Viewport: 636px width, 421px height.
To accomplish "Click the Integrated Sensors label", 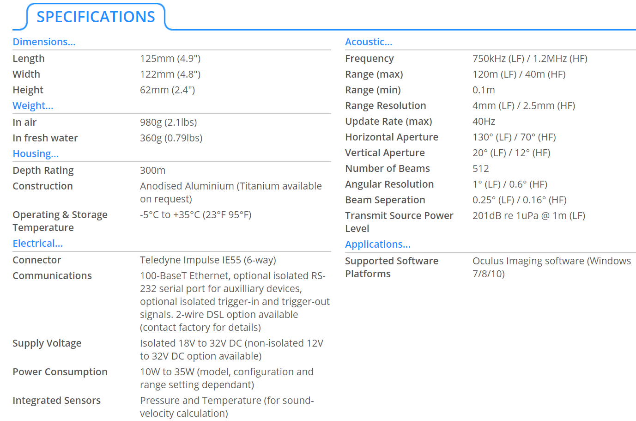I will click(56, 401).
